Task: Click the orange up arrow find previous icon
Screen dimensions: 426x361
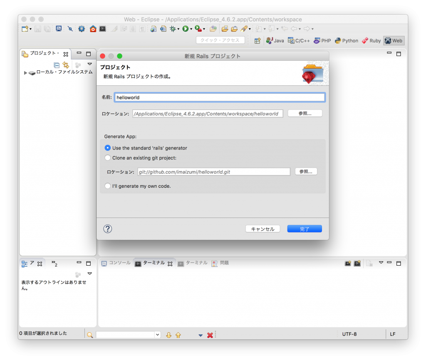Action: pos(178,335)
